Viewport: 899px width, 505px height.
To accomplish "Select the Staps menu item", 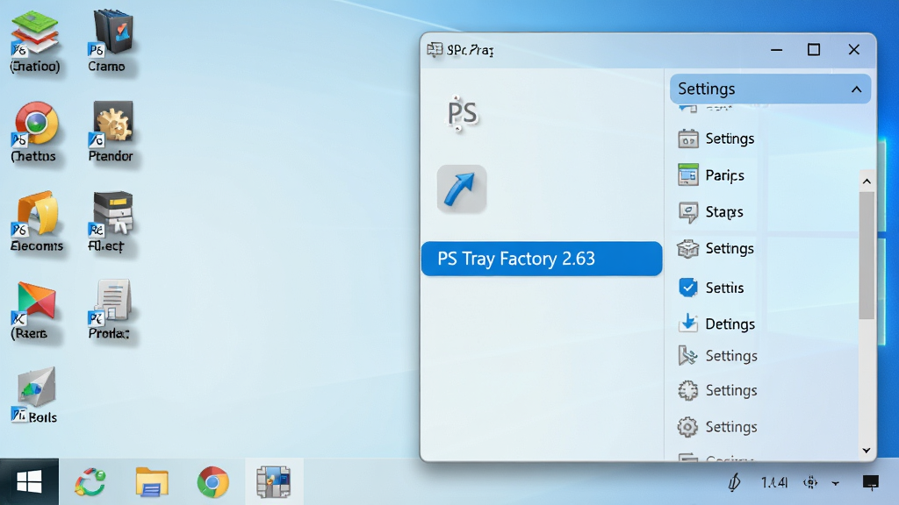I will click(724, 212).
